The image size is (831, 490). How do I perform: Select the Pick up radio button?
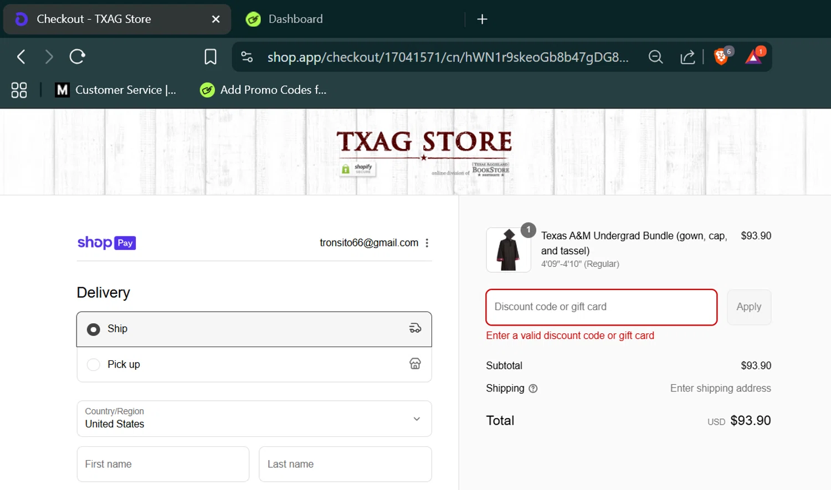pyautogui.click(x=94, y=365)
